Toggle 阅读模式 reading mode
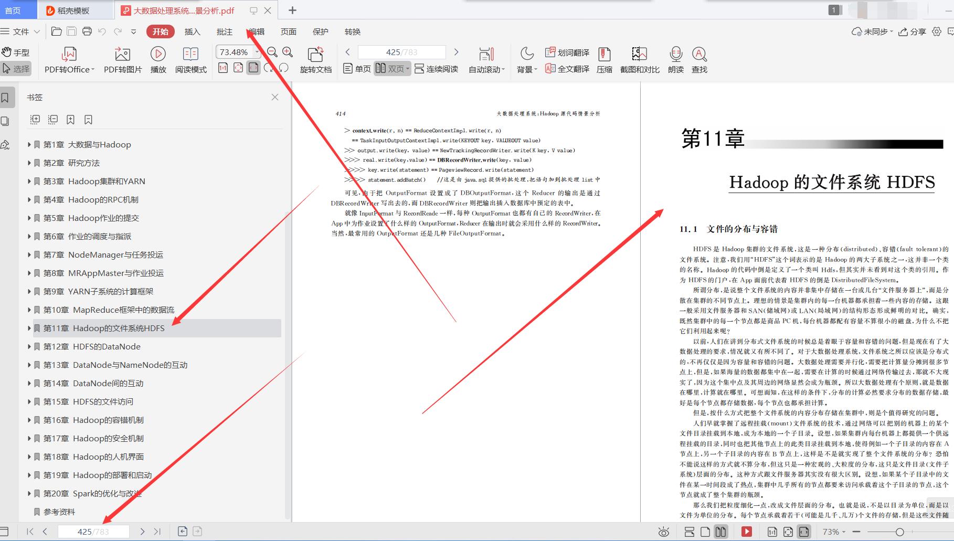The image size is (954, 541). (190, 60)
